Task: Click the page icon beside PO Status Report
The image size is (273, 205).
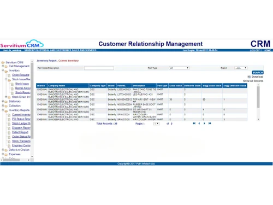Action: [9, 119]
